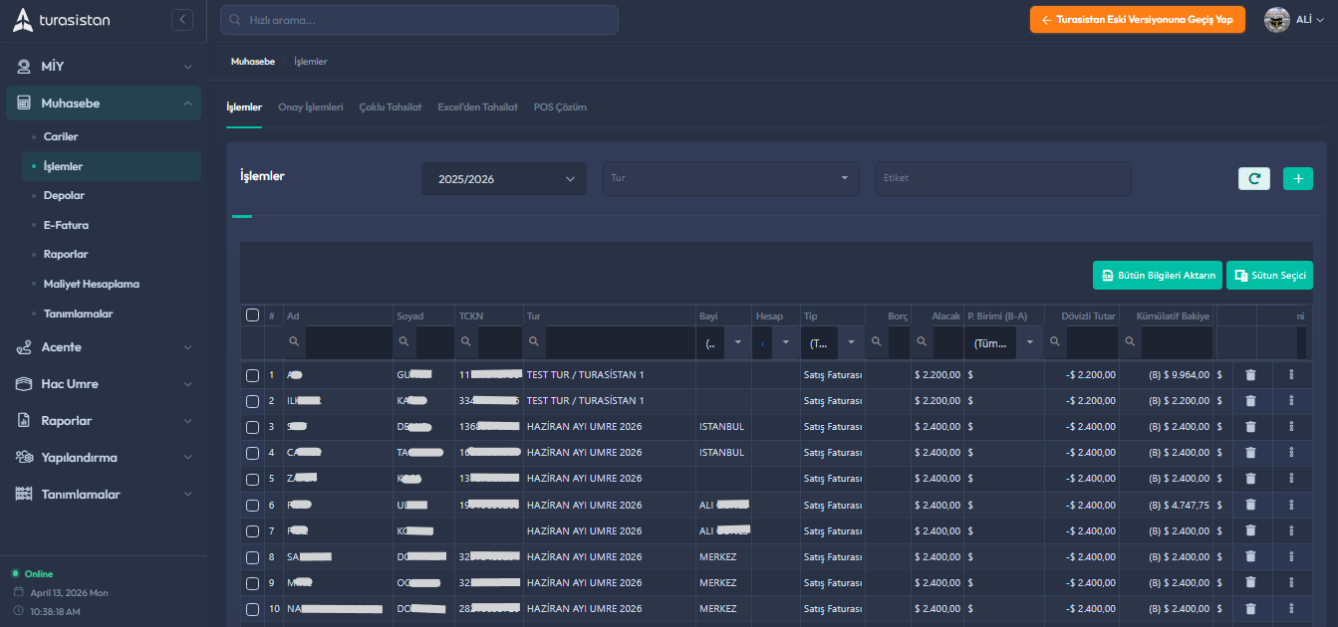The height and width of the screenshot is (627, 1338).
Task: Check the checkbox for row 2
Action: 252,401
